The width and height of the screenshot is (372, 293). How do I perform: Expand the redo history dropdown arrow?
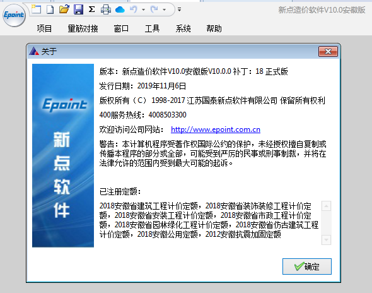point(164,9)
